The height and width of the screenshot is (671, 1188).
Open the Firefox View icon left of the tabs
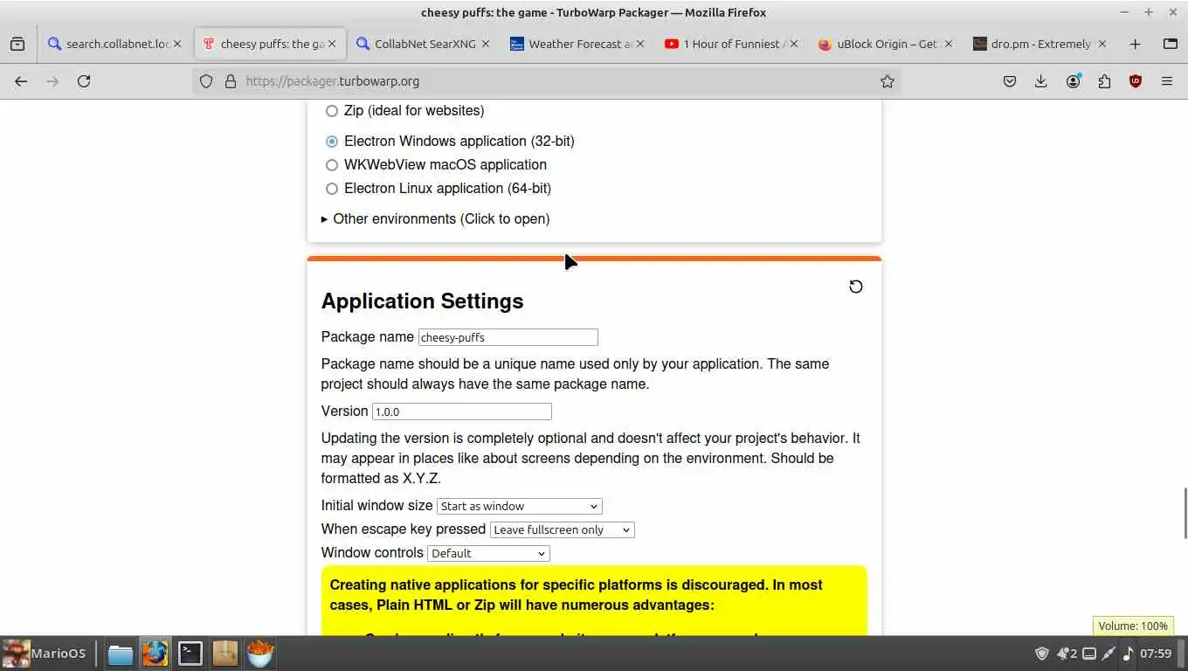coord(17,44)
